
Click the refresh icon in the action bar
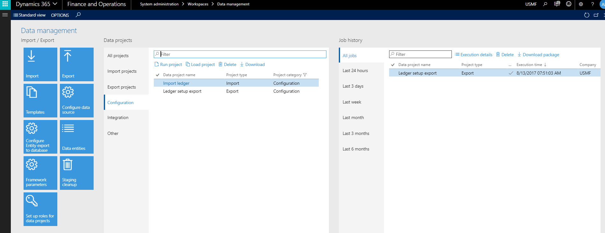pyautogui.click(x=587, y=15)
